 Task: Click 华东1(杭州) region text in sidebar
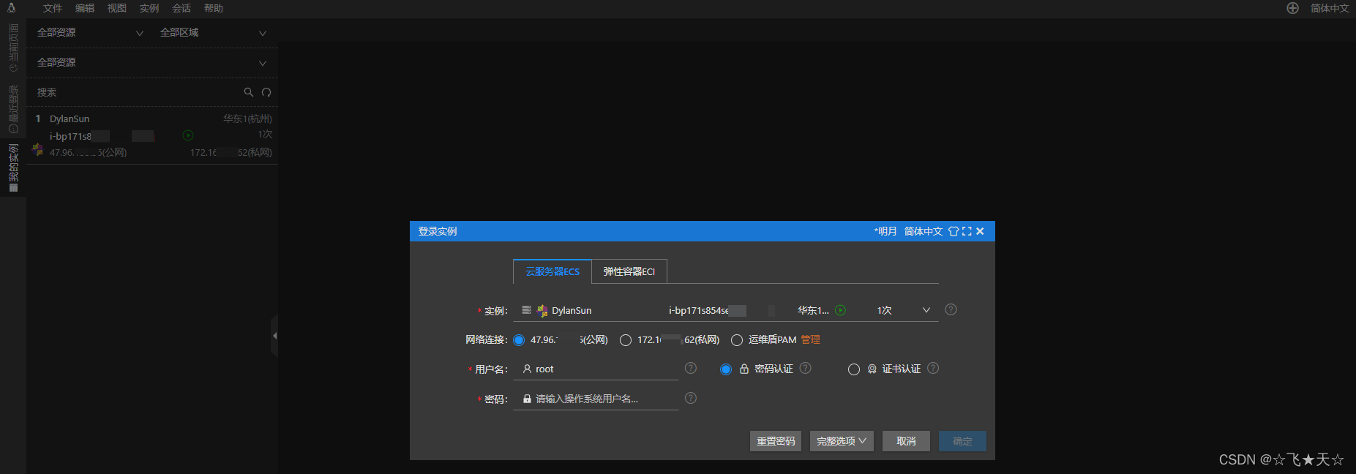[247, 118]
